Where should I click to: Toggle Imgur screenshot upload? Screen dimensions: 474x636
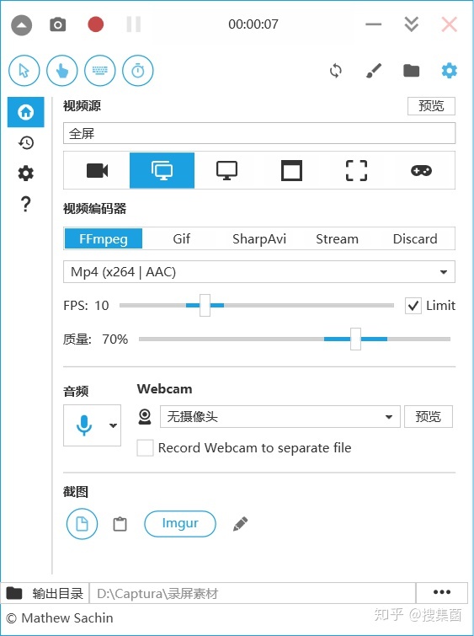click(x=180, y=524)
